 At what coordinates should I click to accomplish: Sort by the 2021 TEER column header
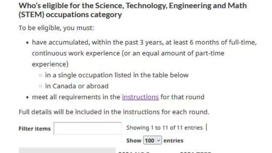[x=196, y=152]
